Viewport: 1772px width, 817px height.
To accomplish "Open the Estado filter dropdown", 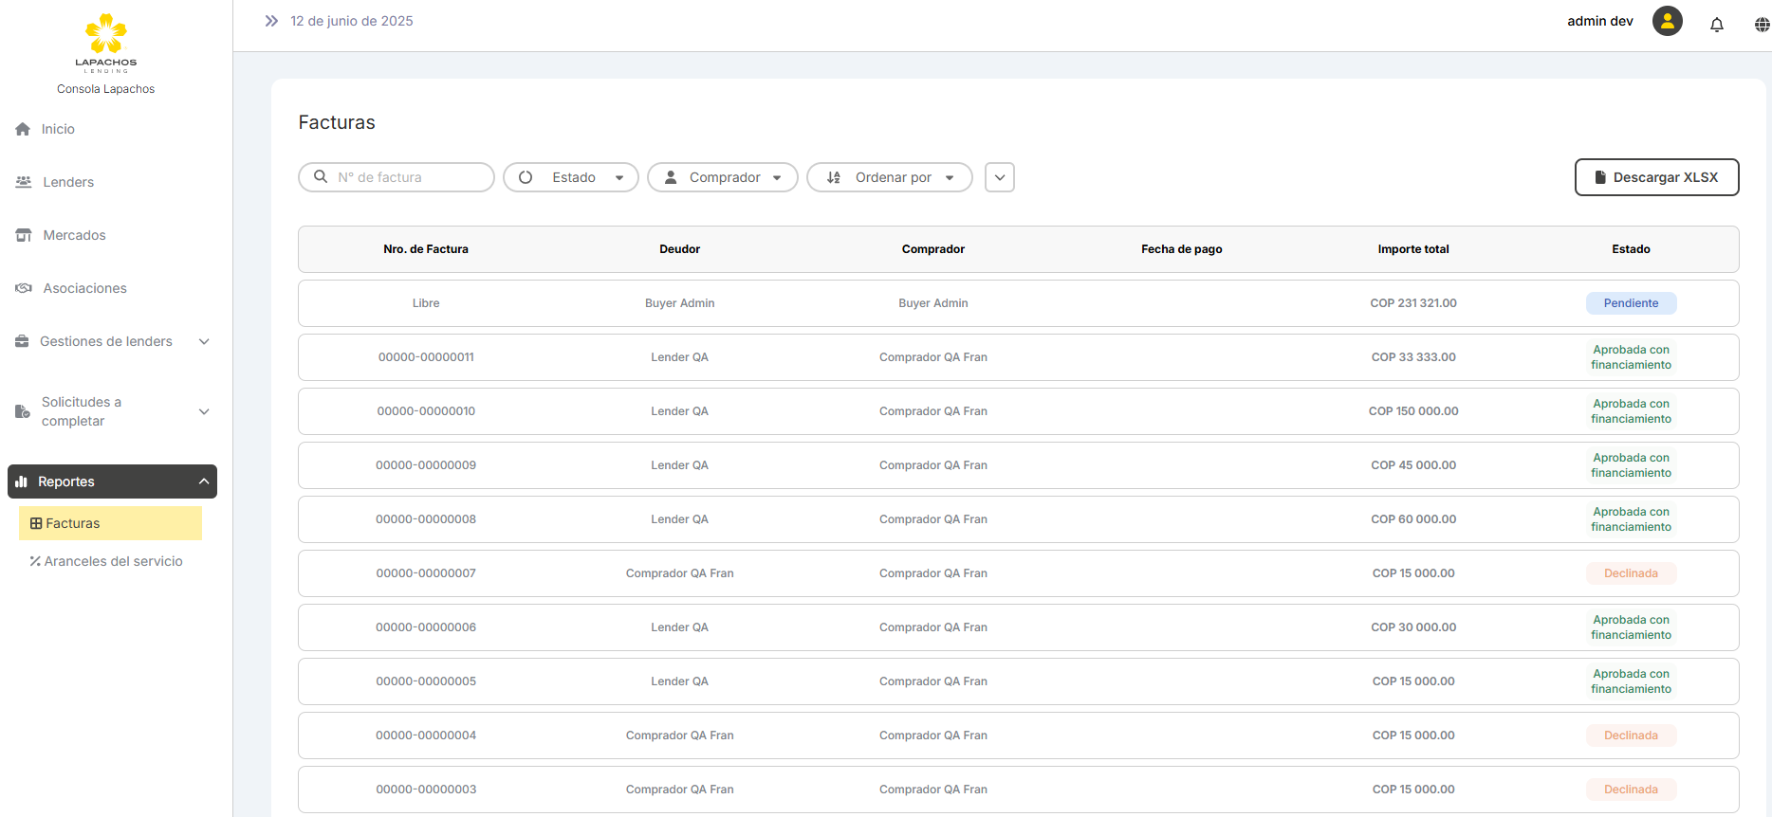I will (x=570, y=177).
